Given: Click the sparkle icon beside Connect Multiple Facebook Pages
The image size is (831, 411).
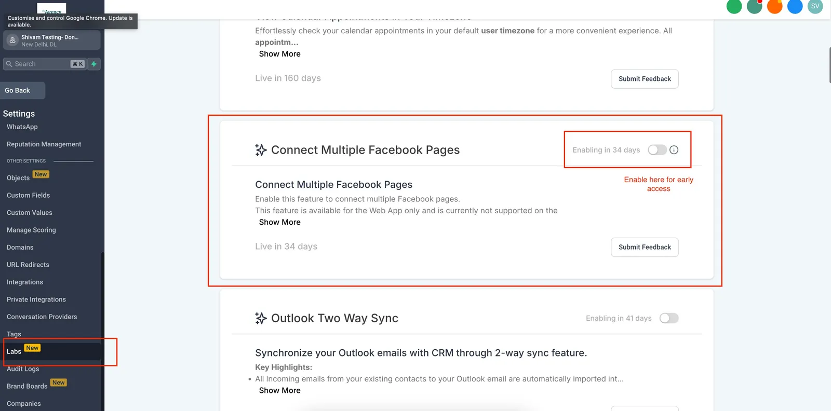Looking at the screenshot, I should (x=261, y=150).
